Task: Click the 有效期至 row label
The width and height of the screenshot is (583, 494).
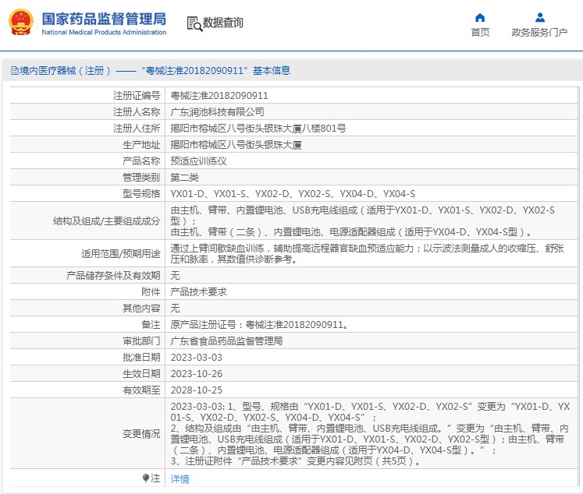Action: [141, 390]
